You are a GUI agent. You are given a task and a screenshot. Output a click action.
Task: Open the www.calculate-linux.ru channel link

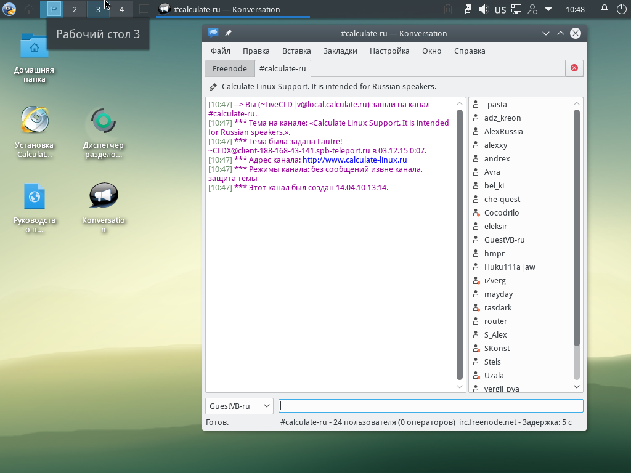point(354,160)
